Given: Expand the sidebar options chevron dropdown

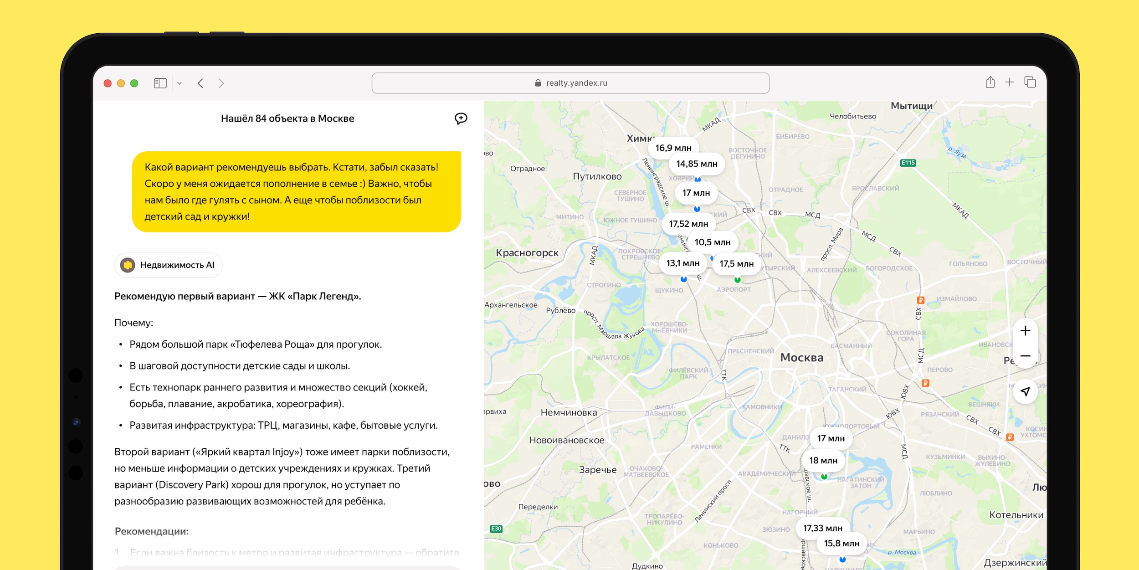Looking at the screenshot, I should coord(180,83).
